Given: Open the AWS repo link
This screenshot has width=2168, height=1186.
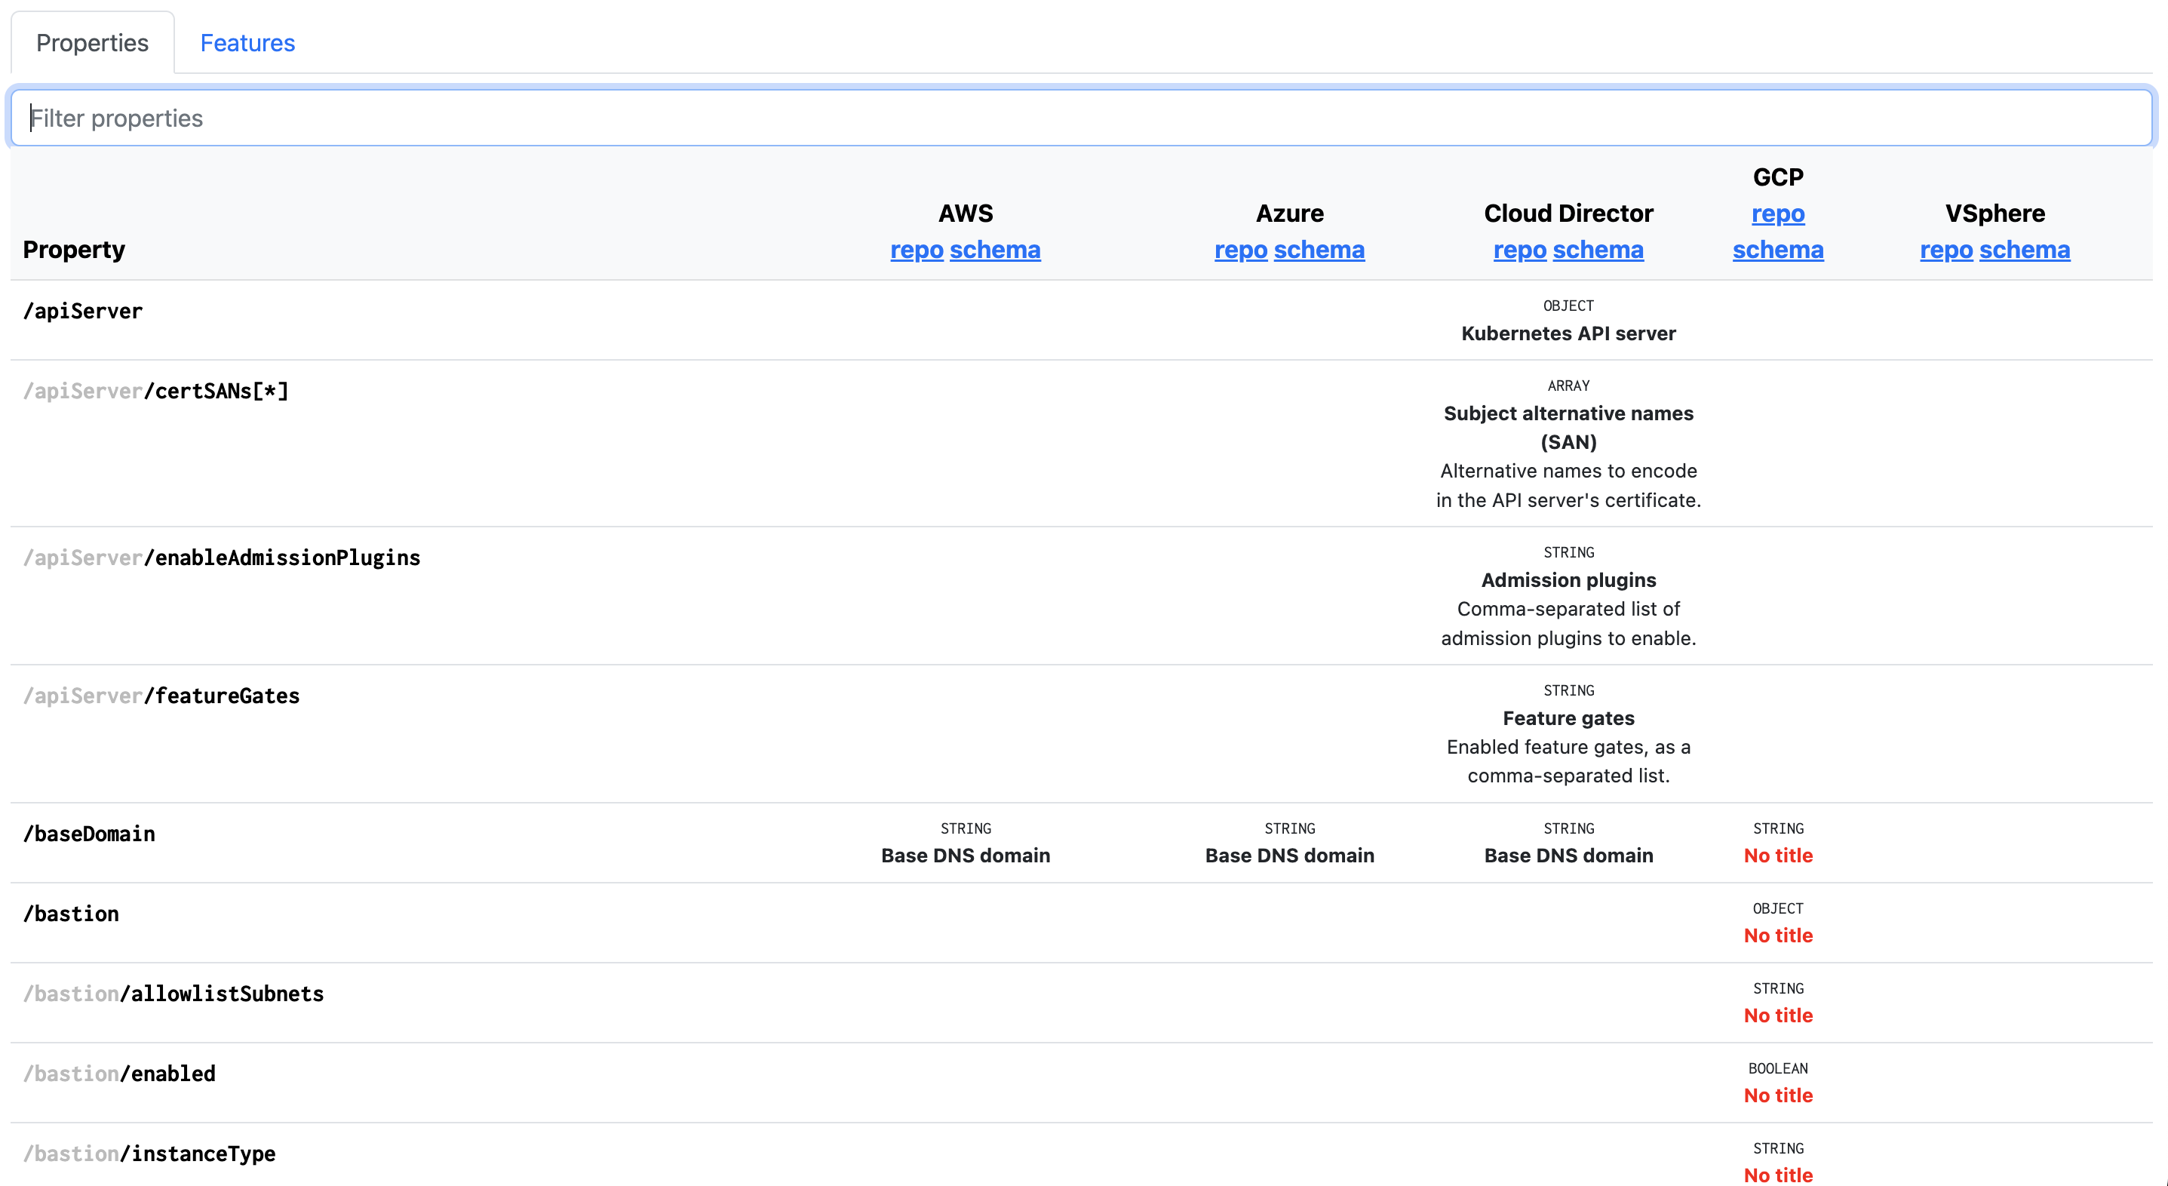Looking at the screenshot, I should (916, 250).
